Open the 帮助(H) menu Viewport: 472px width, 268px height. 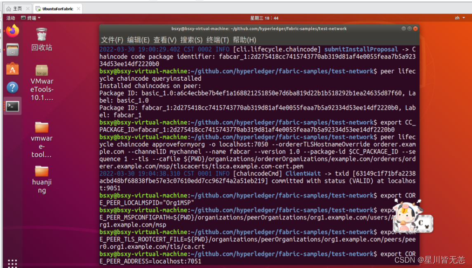click(x=244, y=40)
